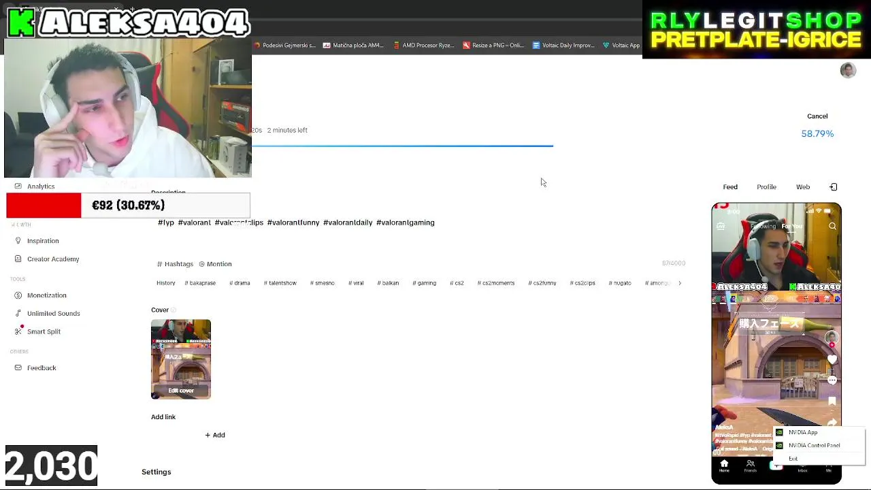Open the Resize a PNG bookmark
The width and height of the screenshot is (871, 490).
(x=493, y=46)
